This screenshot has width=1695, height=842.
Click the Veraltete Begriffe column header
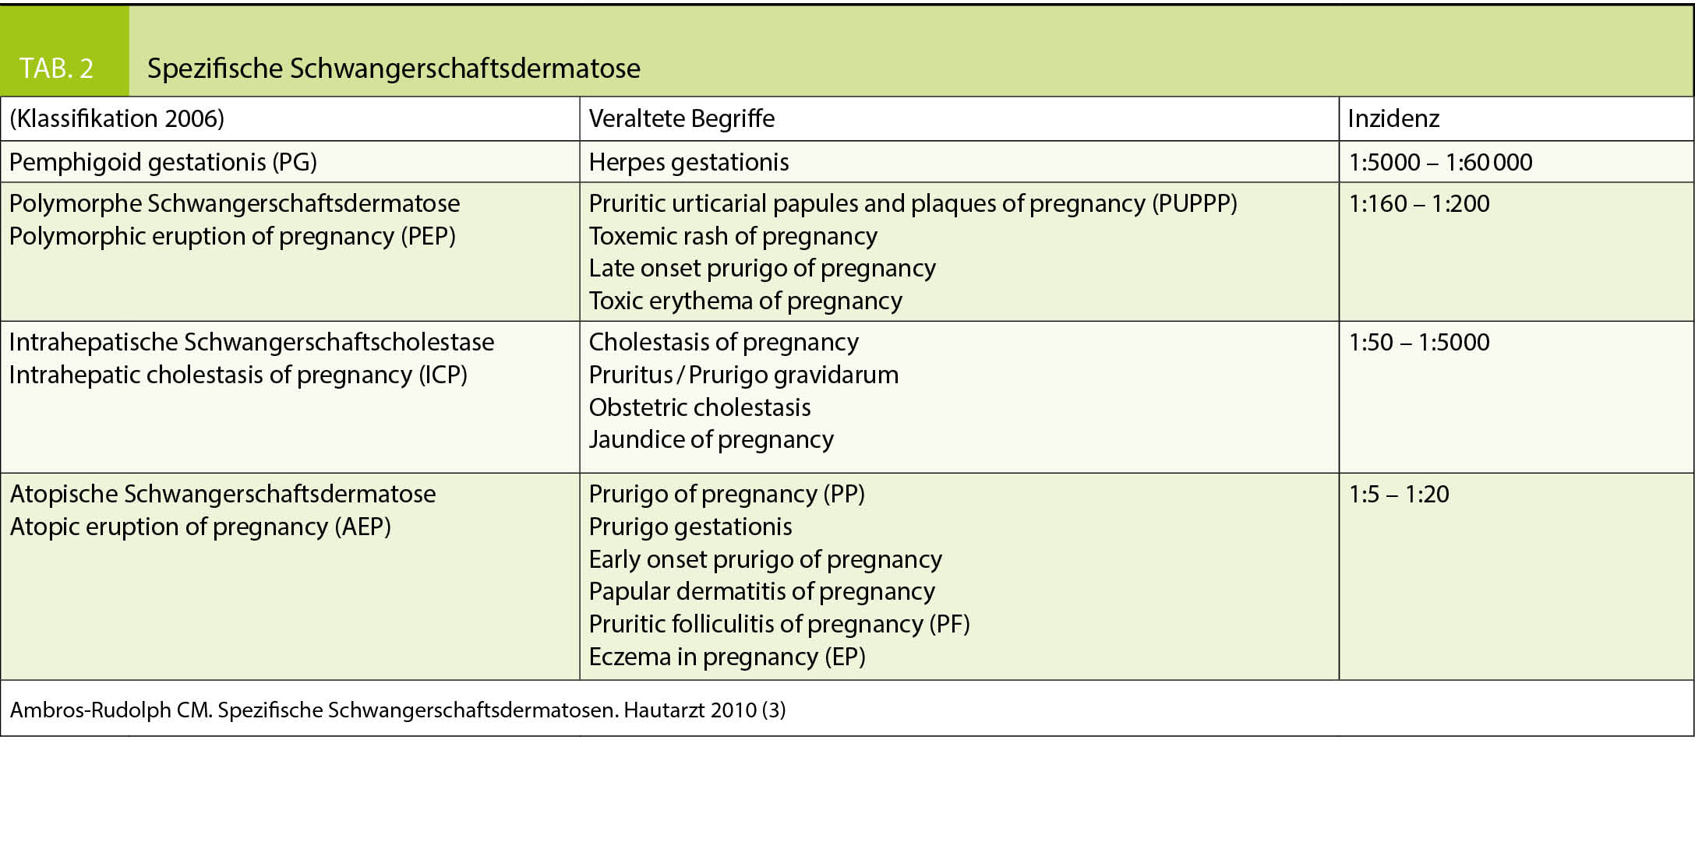pyautogui.click(x=682, y=118)
